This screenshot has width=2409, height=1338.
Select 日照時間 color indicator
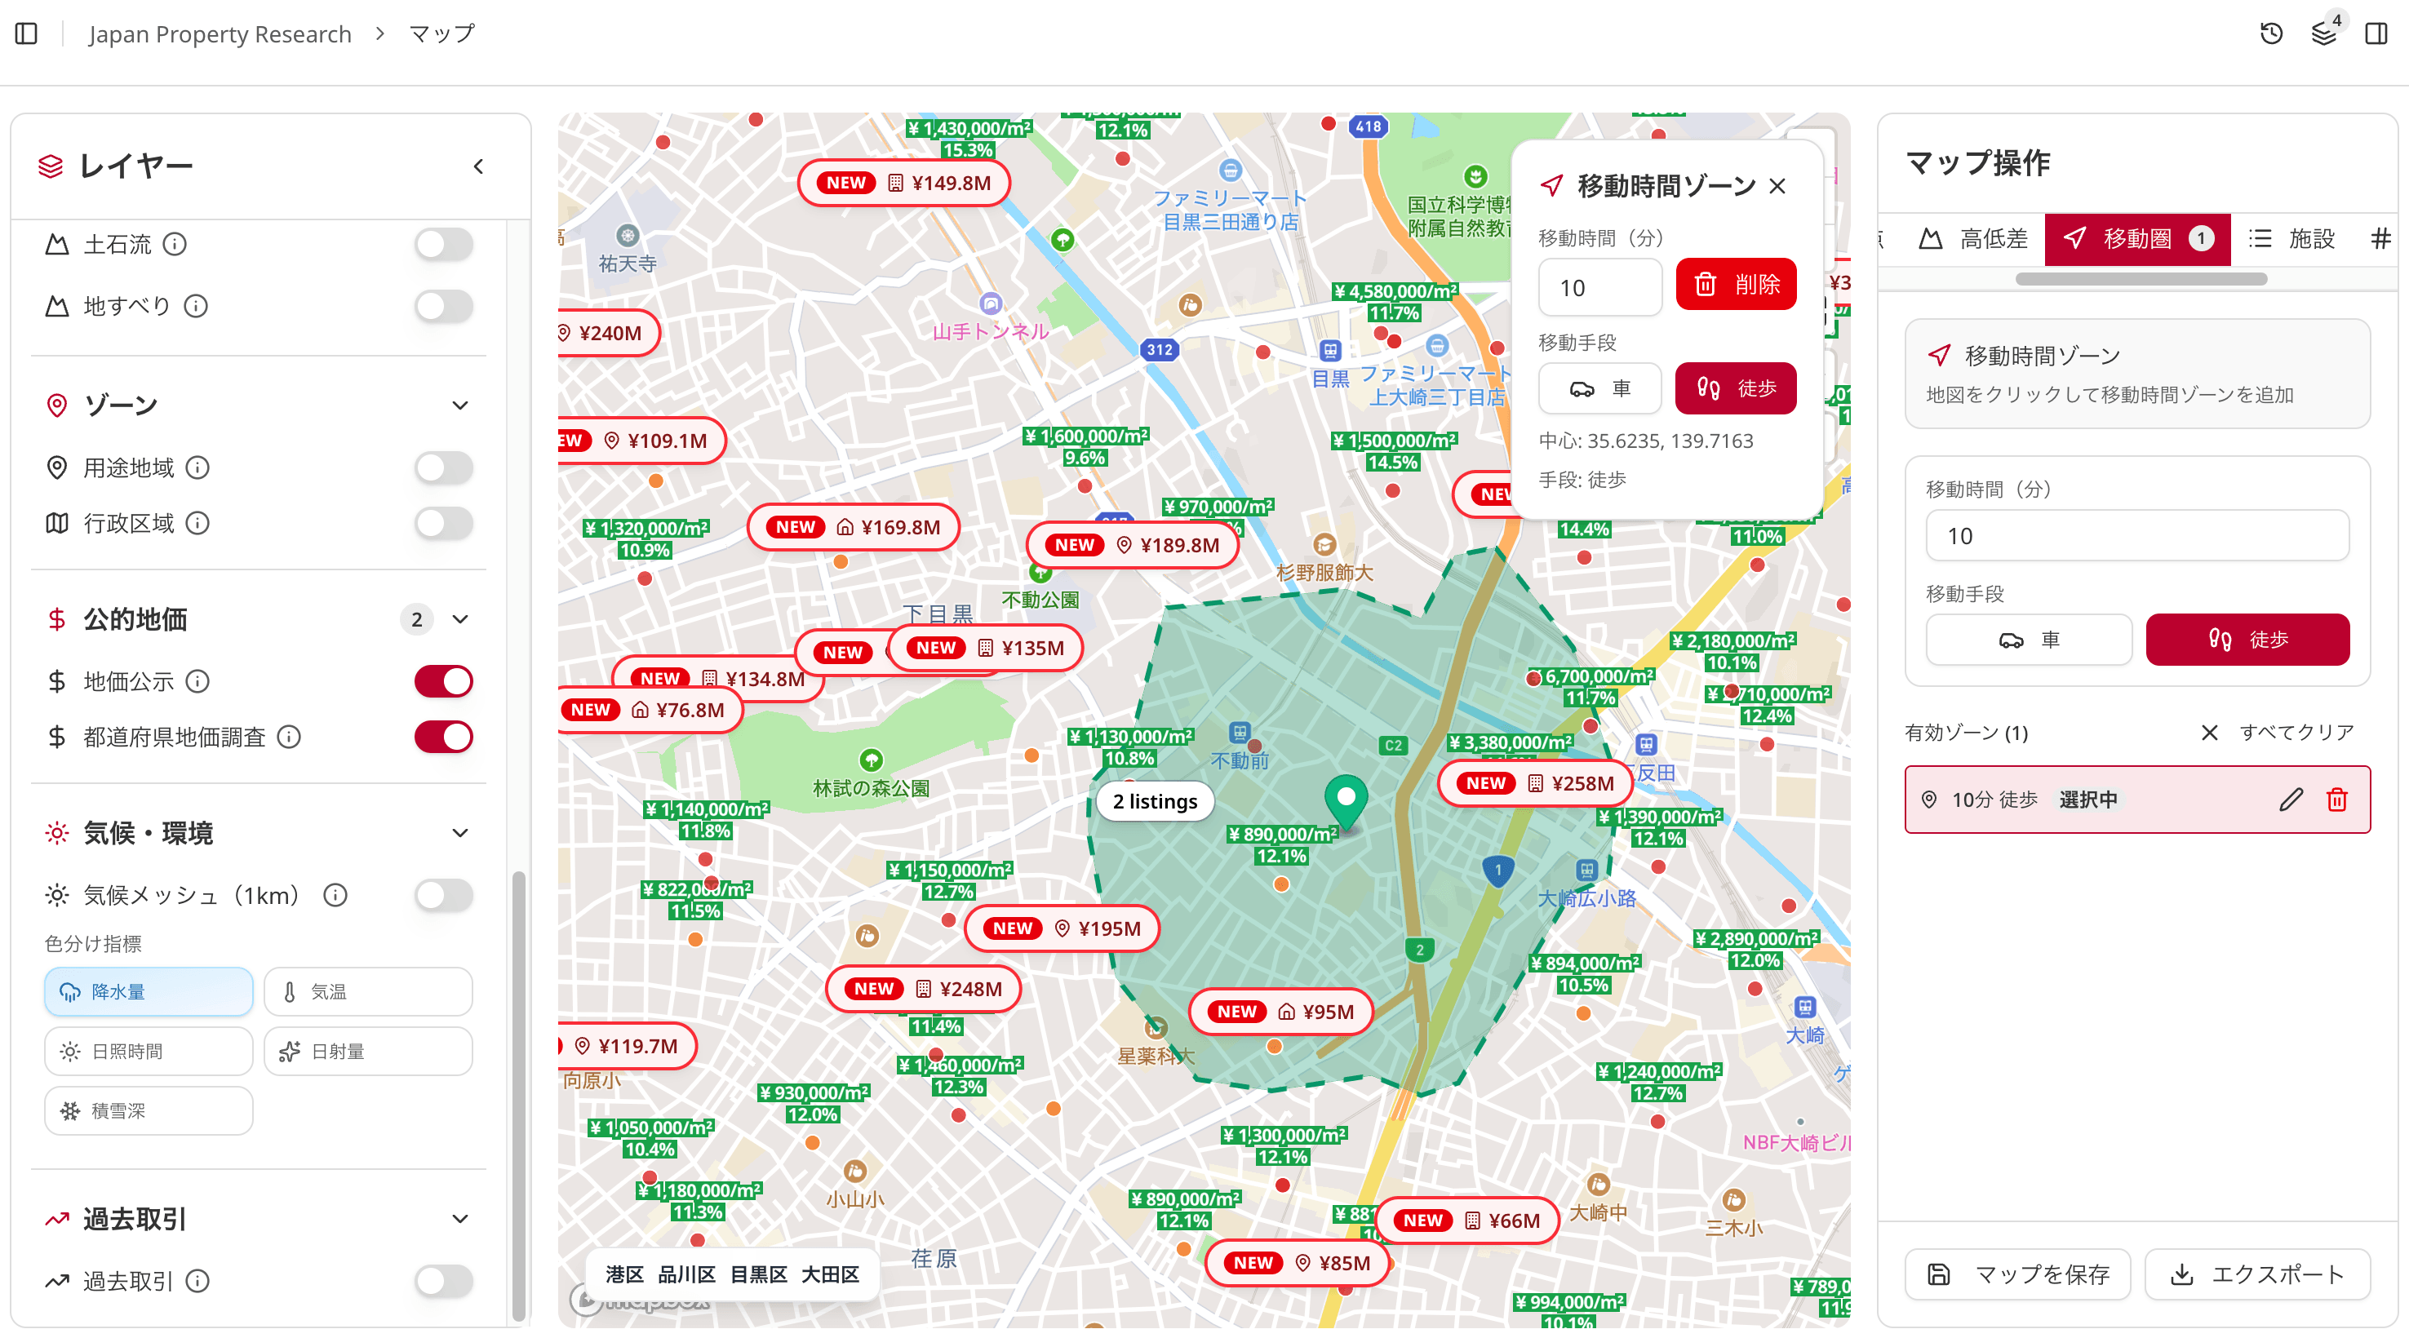pos(149,1051)
